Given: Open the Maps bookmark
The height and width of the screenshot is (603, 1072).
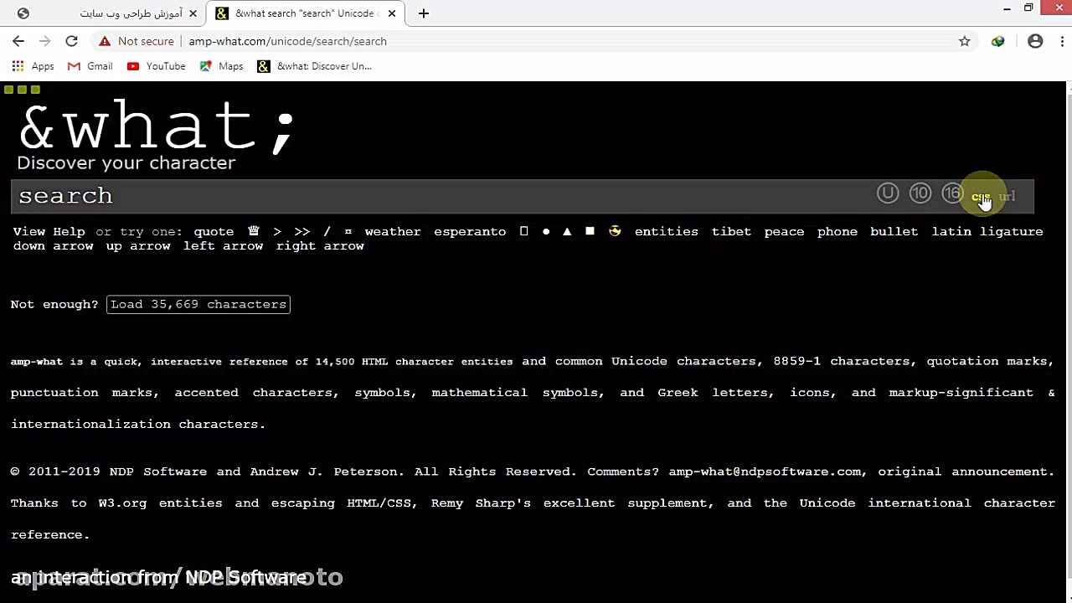Looking at the screenshot, I should click(x=221, y=66).
